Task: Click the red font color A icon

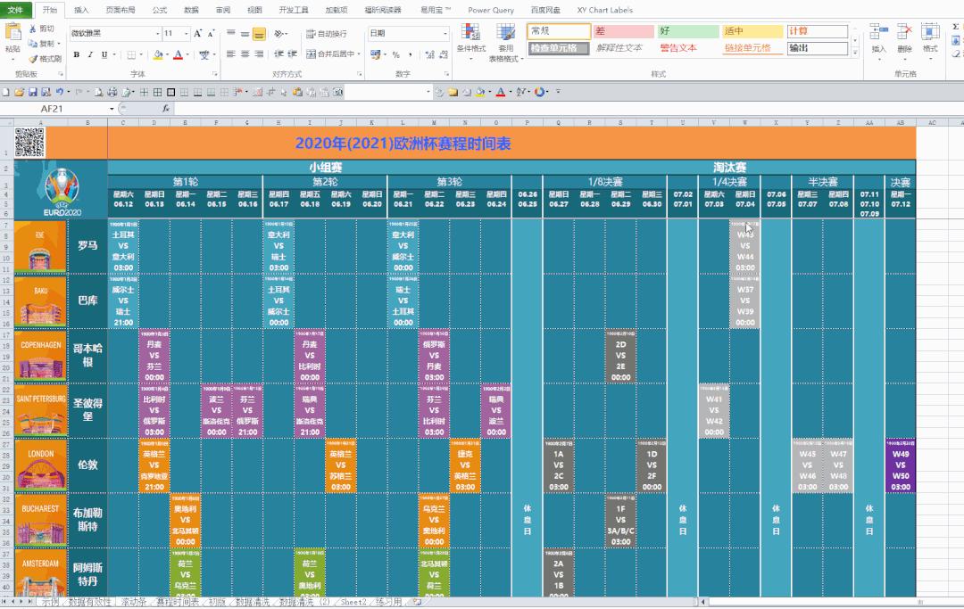Action: click(178, 54)
